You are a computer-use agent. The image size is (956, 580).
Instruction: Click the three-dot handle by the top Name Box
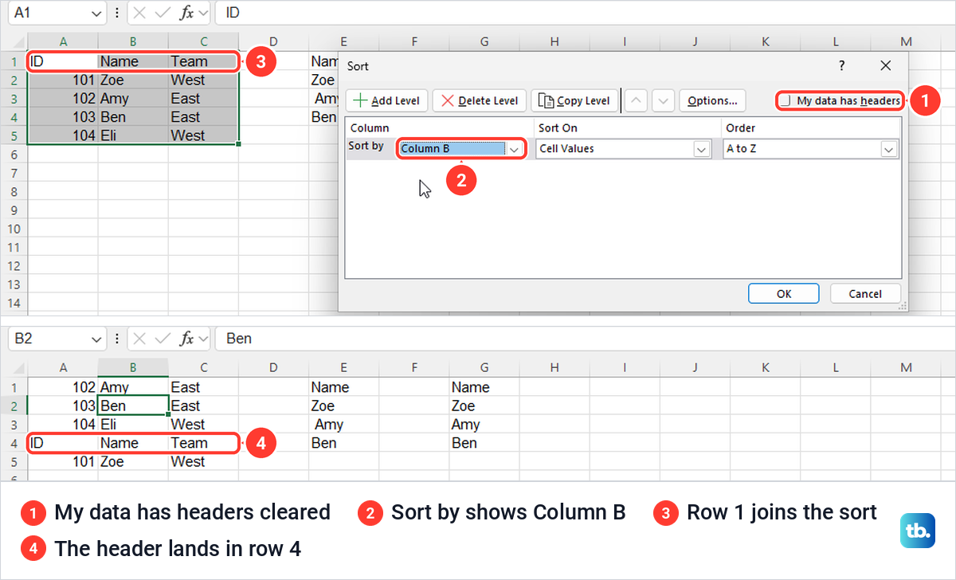point(118,14)
